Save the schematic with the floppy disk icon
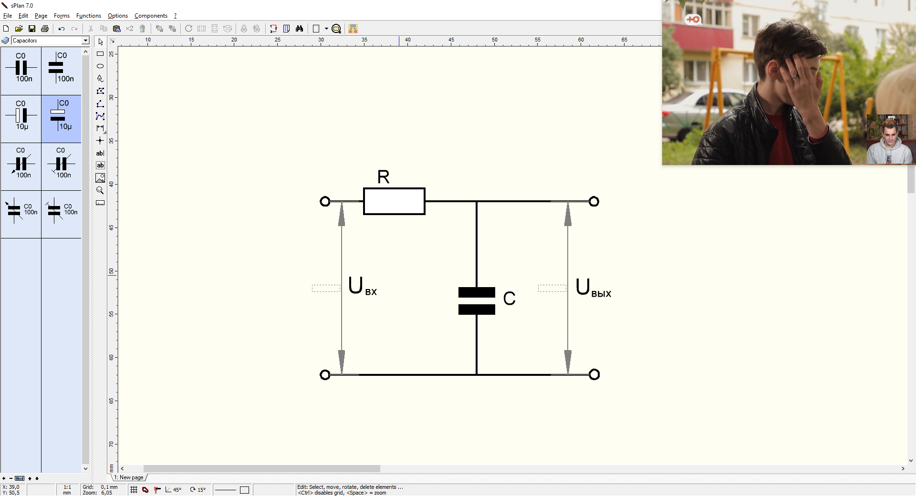916x496 pixels. coord(32,29)
